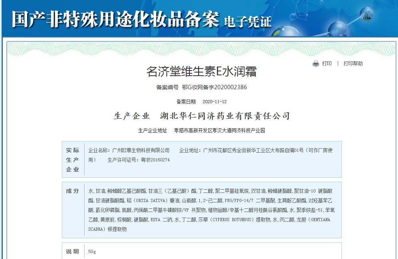The height and width of the screenshot is (259, 398).
Task: Click ingredient text PEG/PPG-14/7 二甲基醚
Action: [250, 200]
